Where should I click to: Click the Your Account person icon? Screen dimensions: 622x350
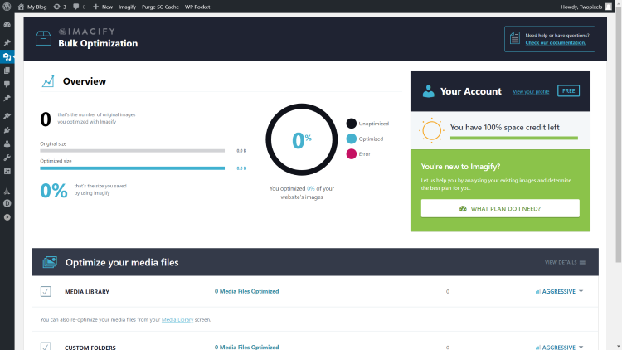point(429,91)
